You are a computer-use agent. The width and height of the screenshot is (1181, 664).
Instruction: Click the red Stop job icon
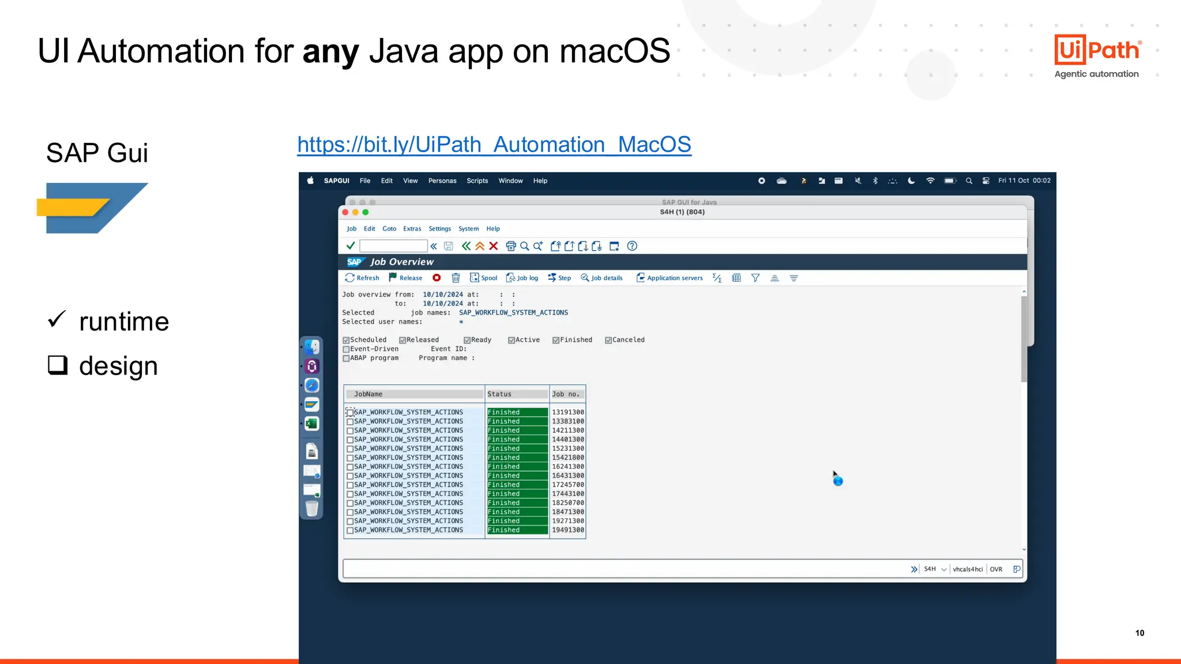pos(437,278)
